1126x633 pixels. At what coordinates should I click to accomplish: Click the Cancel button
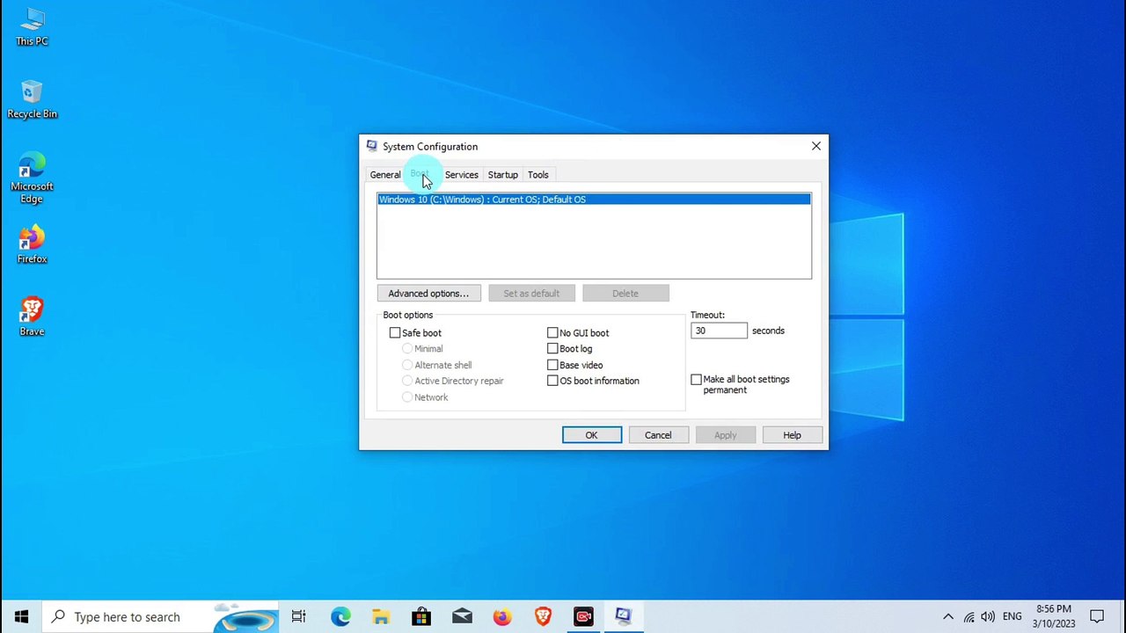coord(658,435)
